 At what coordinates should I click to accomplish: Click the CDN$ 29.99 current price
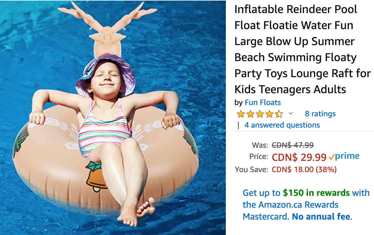click(x=299, y=157)
